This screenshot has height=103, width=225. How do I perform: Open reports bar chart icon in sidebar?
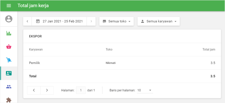(9, 33)
